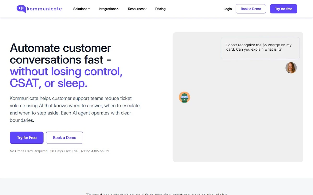Click the chevron arrow beside Integrations
Viewport: 313px width, 195px height.
(118, 9)
